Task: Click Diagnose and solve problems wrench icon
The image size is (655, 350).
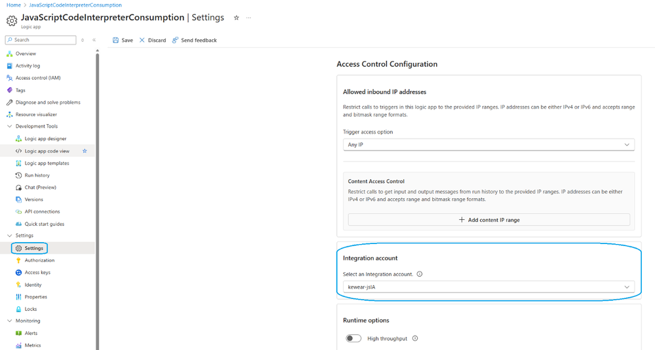Action: click(x=10, y=102)
